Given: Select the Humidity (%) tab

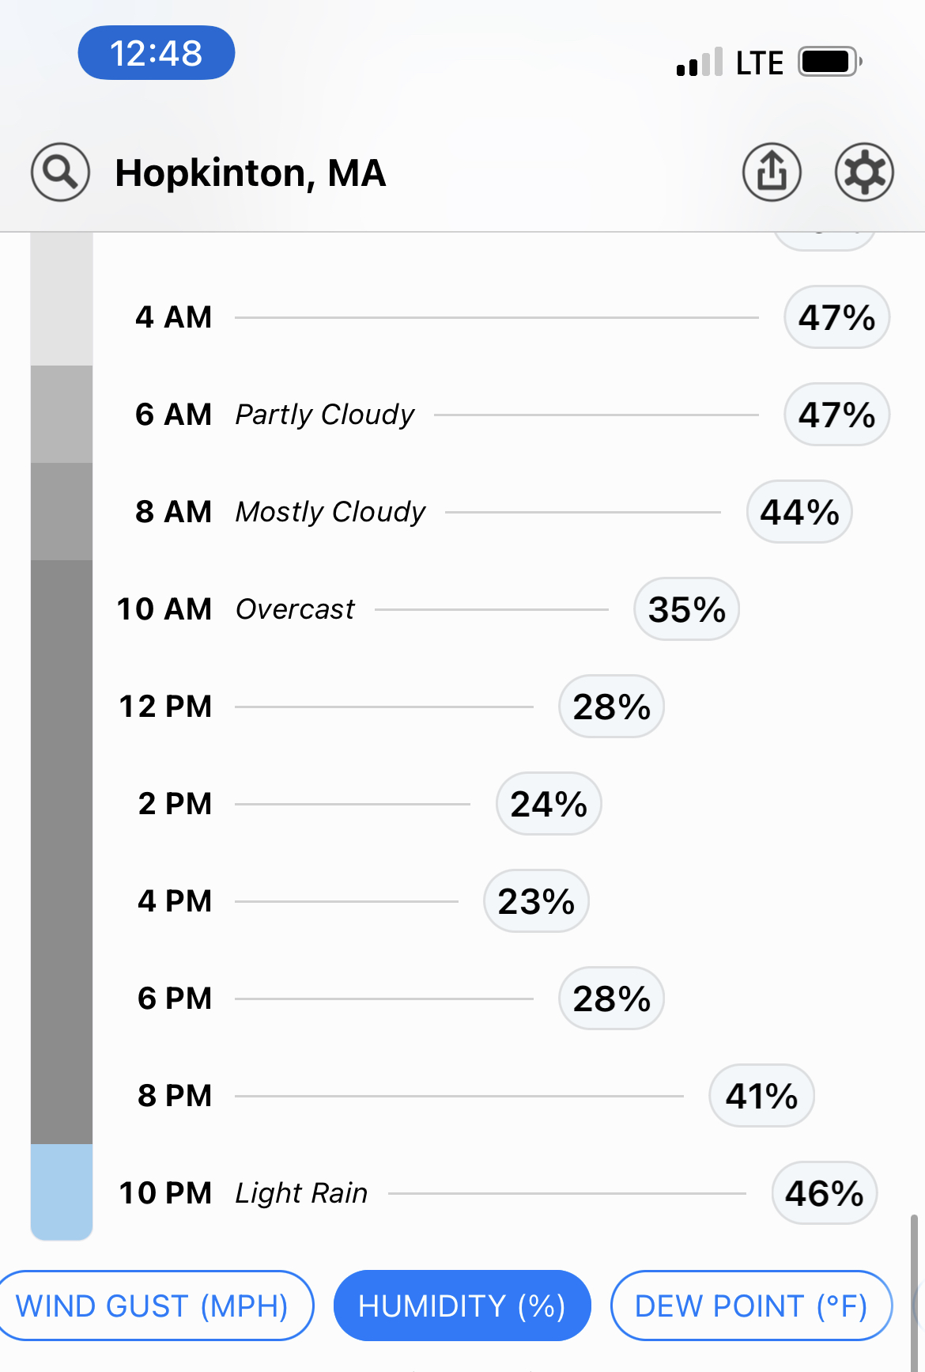Looking at the screenshot, I should click(462, 1306).
